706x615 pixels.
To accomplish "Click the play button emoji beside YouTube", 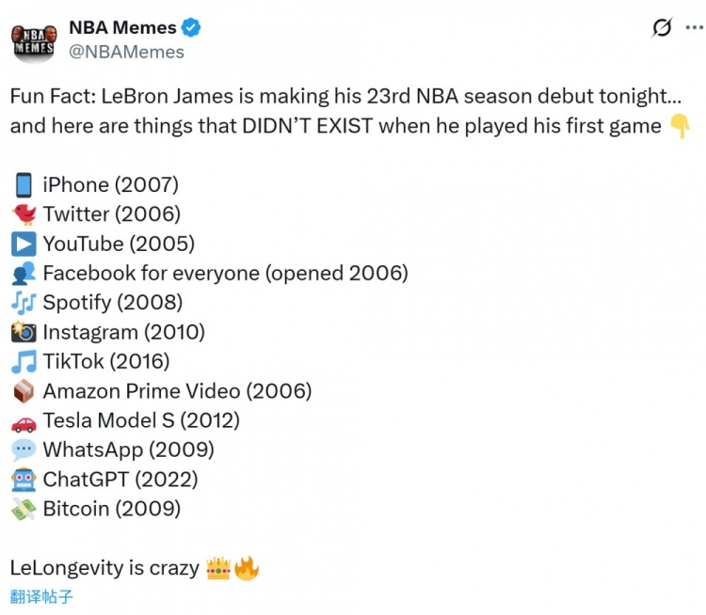I will [x=24, y=244].
